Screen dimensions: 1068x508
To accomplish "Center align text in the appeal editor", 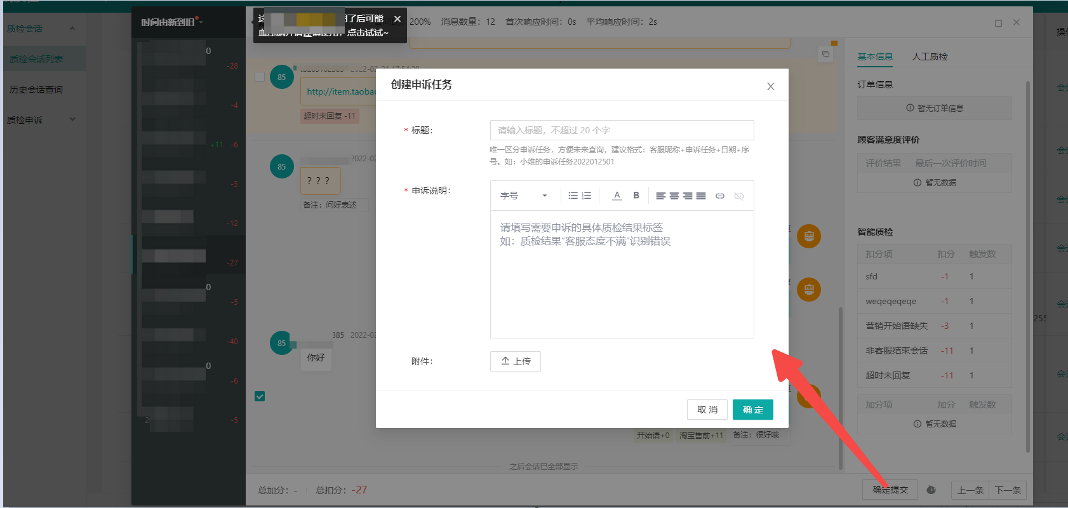I will point(674,196).
